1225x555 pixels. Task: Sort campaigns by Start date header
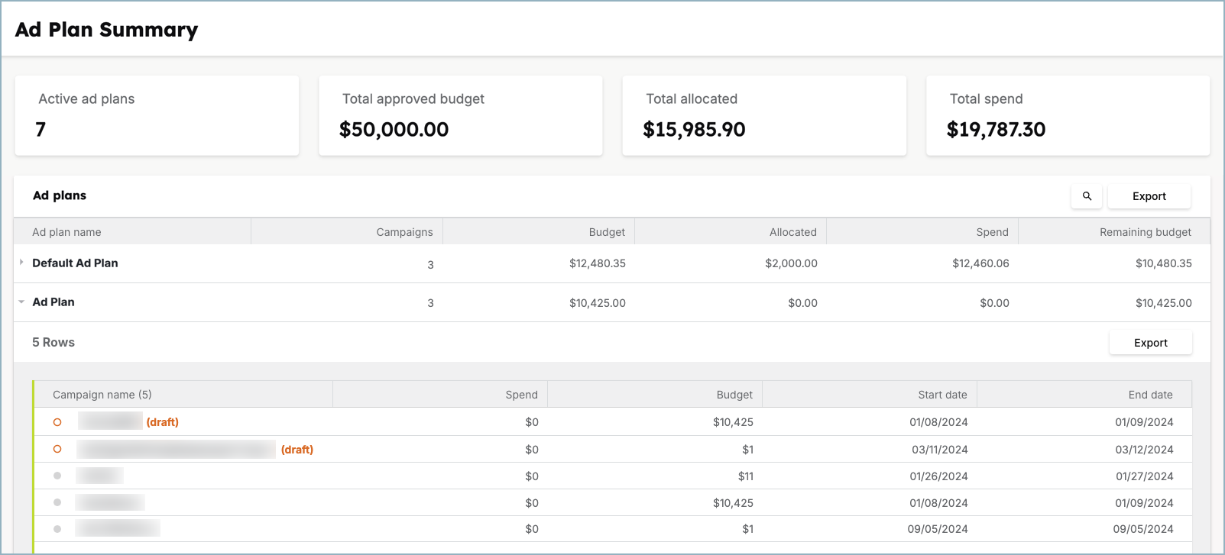pyautogui.click(x=942, y=395)
